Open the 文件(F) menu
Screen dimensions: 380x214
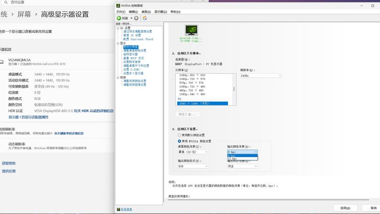(x=121, y=12)
